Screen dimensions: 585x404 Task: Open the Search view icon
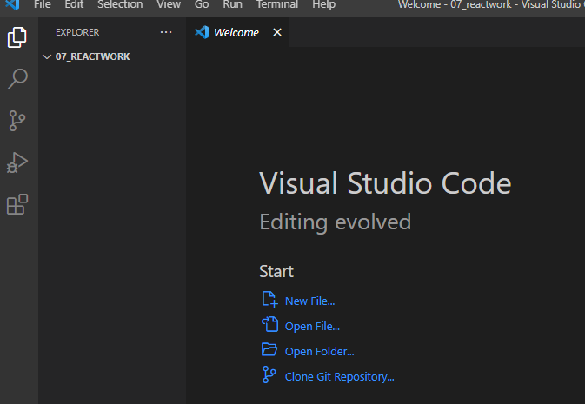click(x=17, y=79)
